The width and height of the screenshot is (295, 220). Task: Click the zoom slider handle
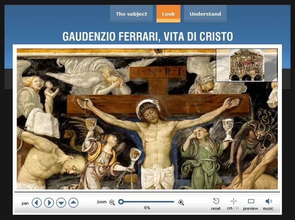point(121,202)
